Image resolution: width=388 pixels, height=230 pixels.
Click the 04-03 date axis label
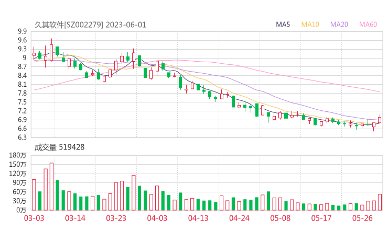click(x=157, y=218)
